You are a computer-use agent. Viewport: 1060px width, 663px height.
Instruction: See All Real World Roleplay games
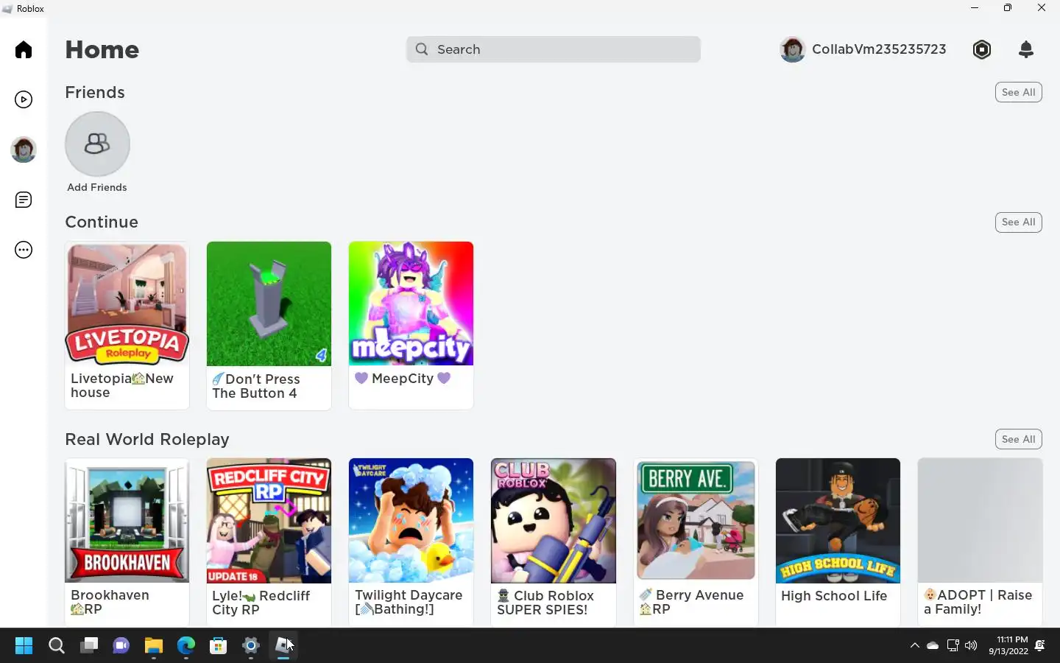point(1018,439)
